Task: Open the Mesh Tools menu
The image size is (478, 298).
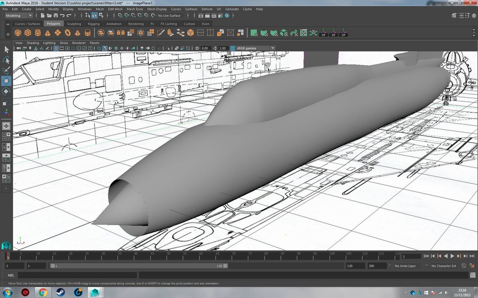Action: tap(136, 9)
